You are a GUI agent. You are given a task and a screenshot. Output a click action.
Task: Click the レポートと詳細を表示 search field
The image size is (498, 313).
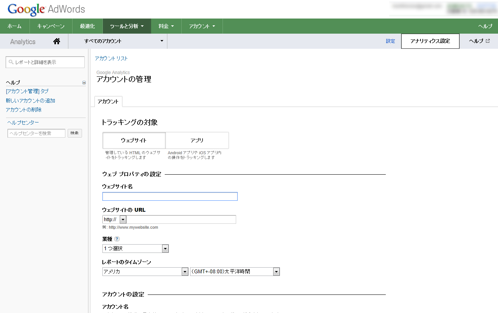point(45,62)
